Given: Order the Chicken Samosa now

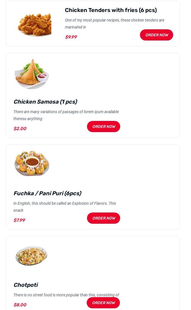Looking at the screenshot, I should click(x=103, y=127).
